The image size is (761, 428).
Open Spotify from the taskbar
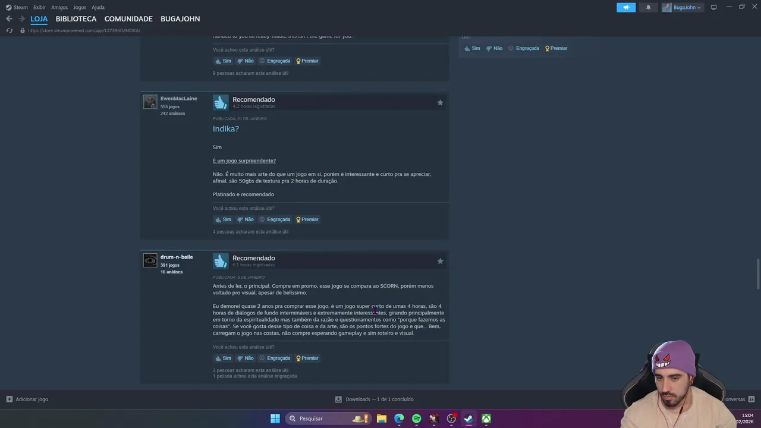416,418
